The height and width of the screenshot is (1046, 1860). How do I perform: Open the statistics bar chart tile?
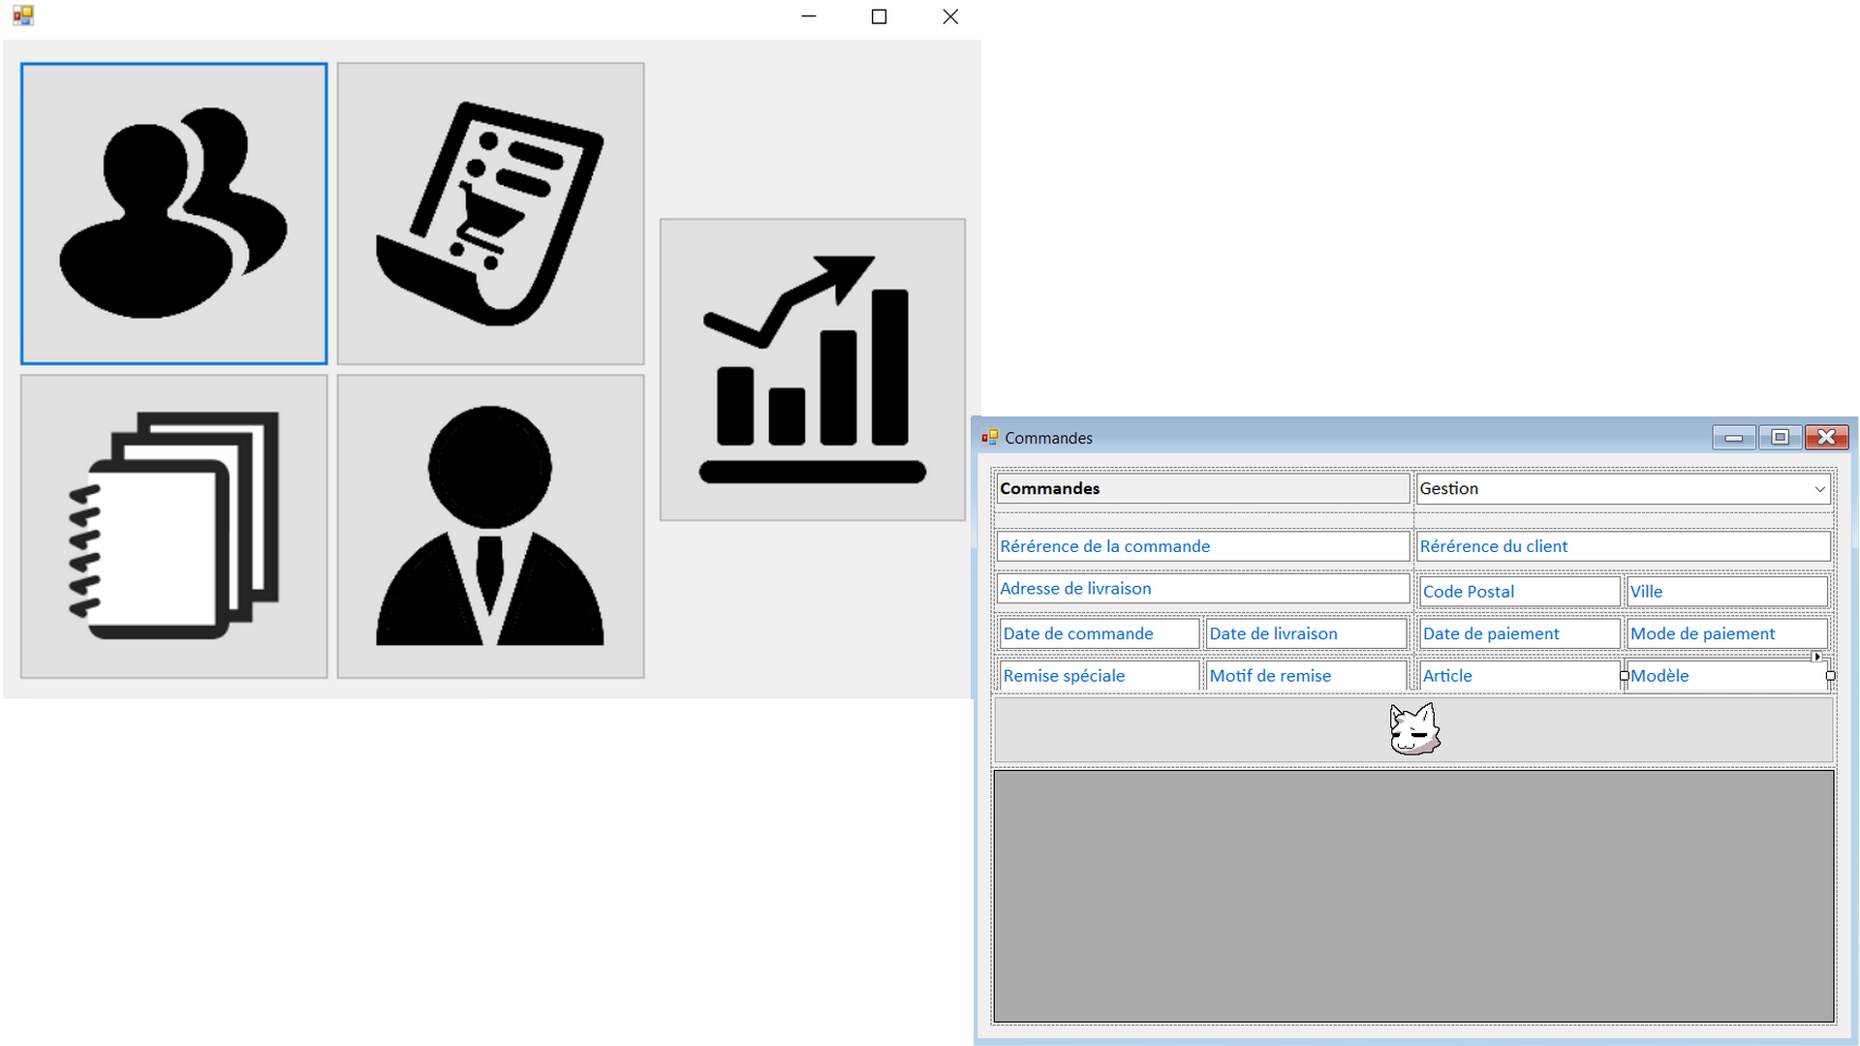pos(813,370)
